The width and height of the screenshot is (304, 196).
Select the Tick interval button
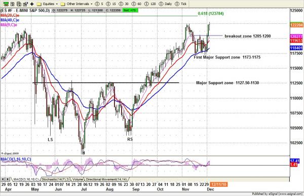tap(181, 4)
